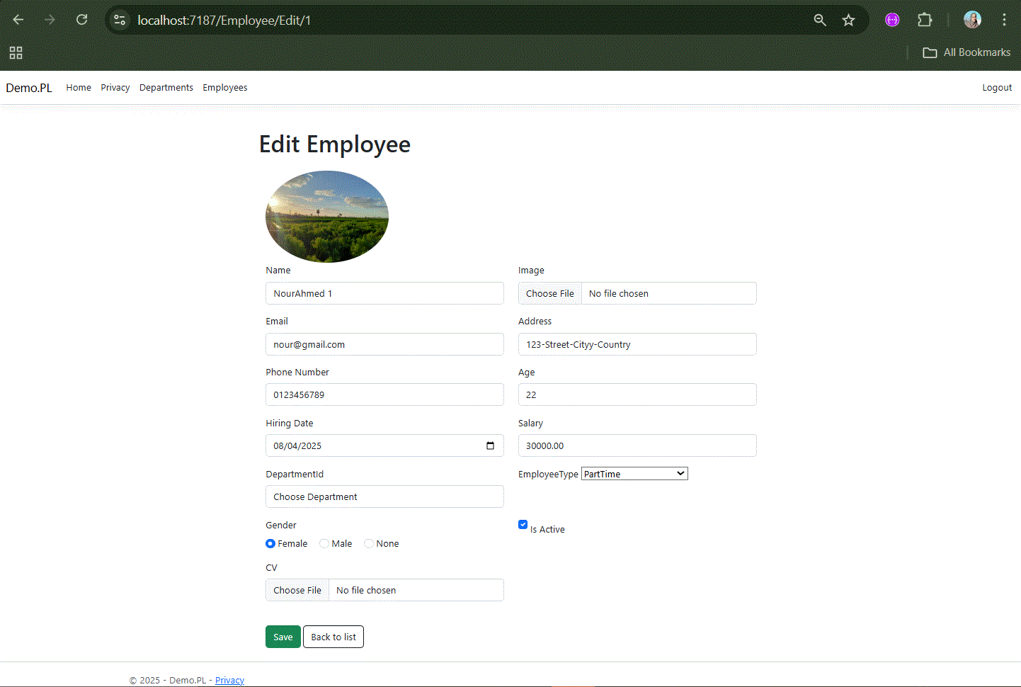Open All Bookmarks folder
Image resolution: width=1021 pixels, height=687 pixels.
point(966,52)
